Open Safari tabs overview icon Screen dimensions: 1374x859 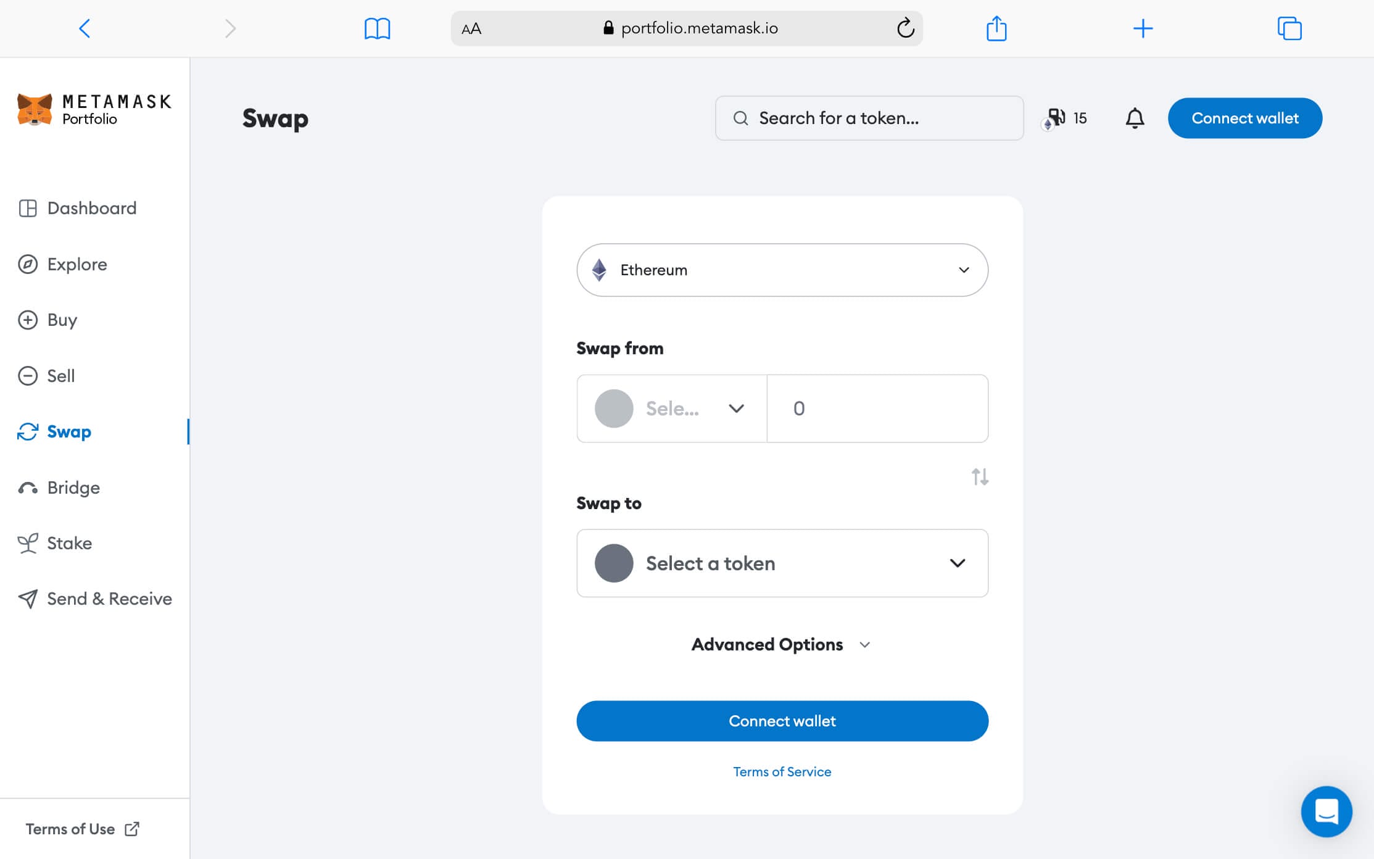click(1289, 28)
